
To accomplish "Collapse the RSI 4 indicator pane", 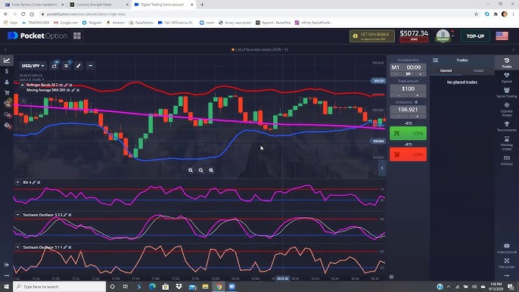I will [18, 182].
